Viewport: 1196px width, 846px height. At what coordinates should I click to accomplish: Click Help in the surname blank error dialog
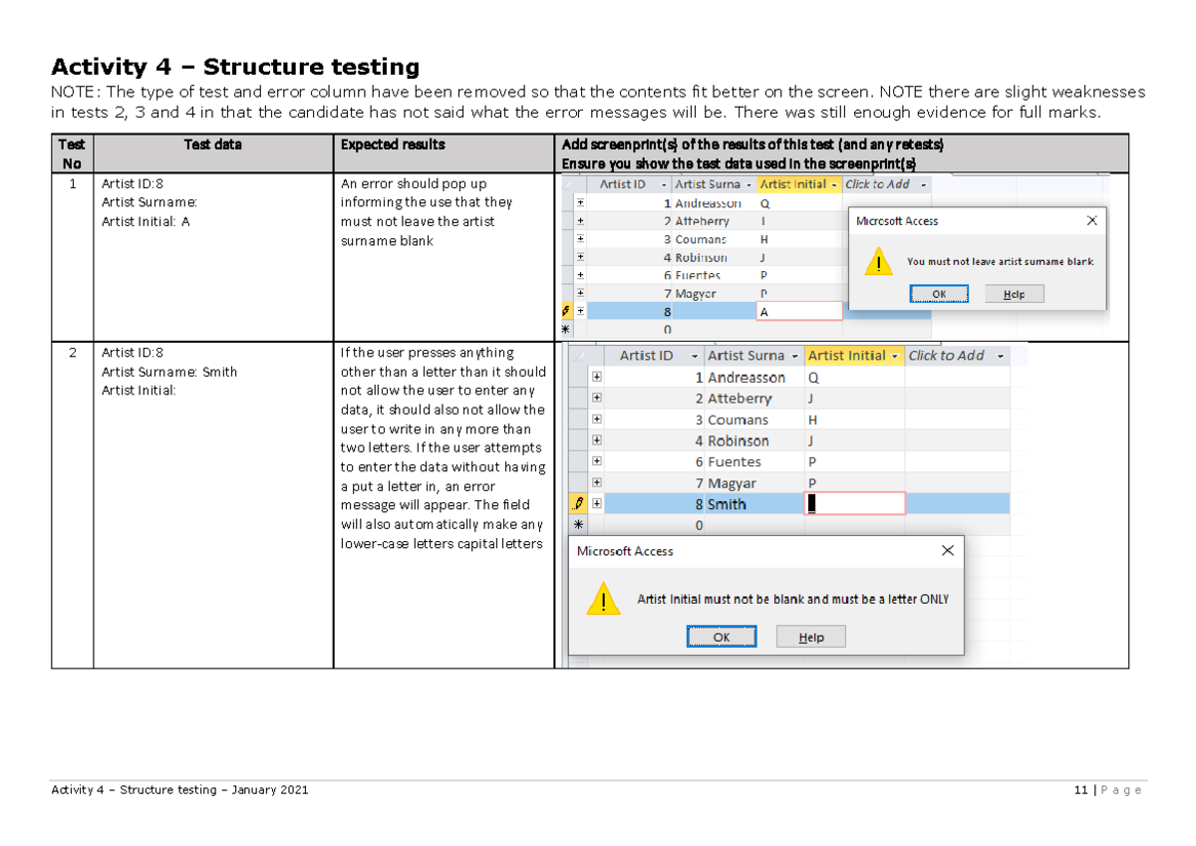1013,294
